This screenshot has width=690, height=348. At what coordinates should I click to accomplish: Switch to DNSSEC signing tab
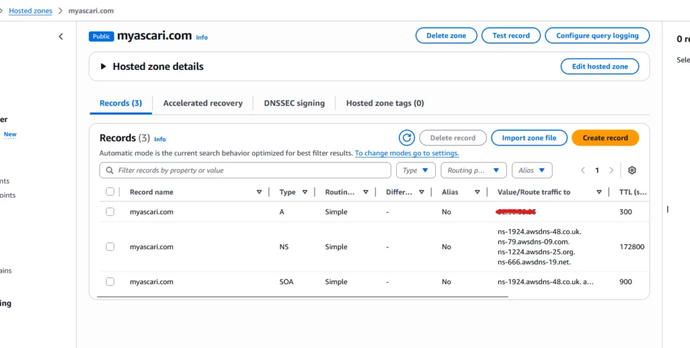[294, 103]
